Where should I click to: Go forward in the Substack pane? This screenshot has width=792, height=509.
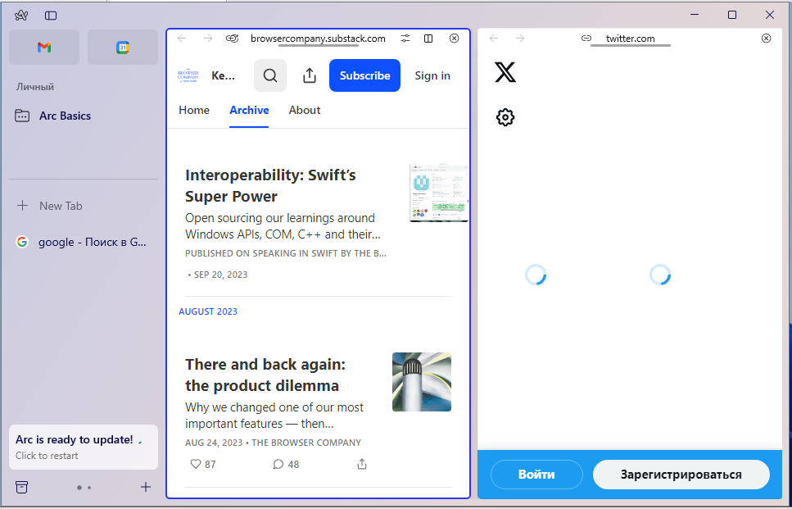click(x=207, y=39)
